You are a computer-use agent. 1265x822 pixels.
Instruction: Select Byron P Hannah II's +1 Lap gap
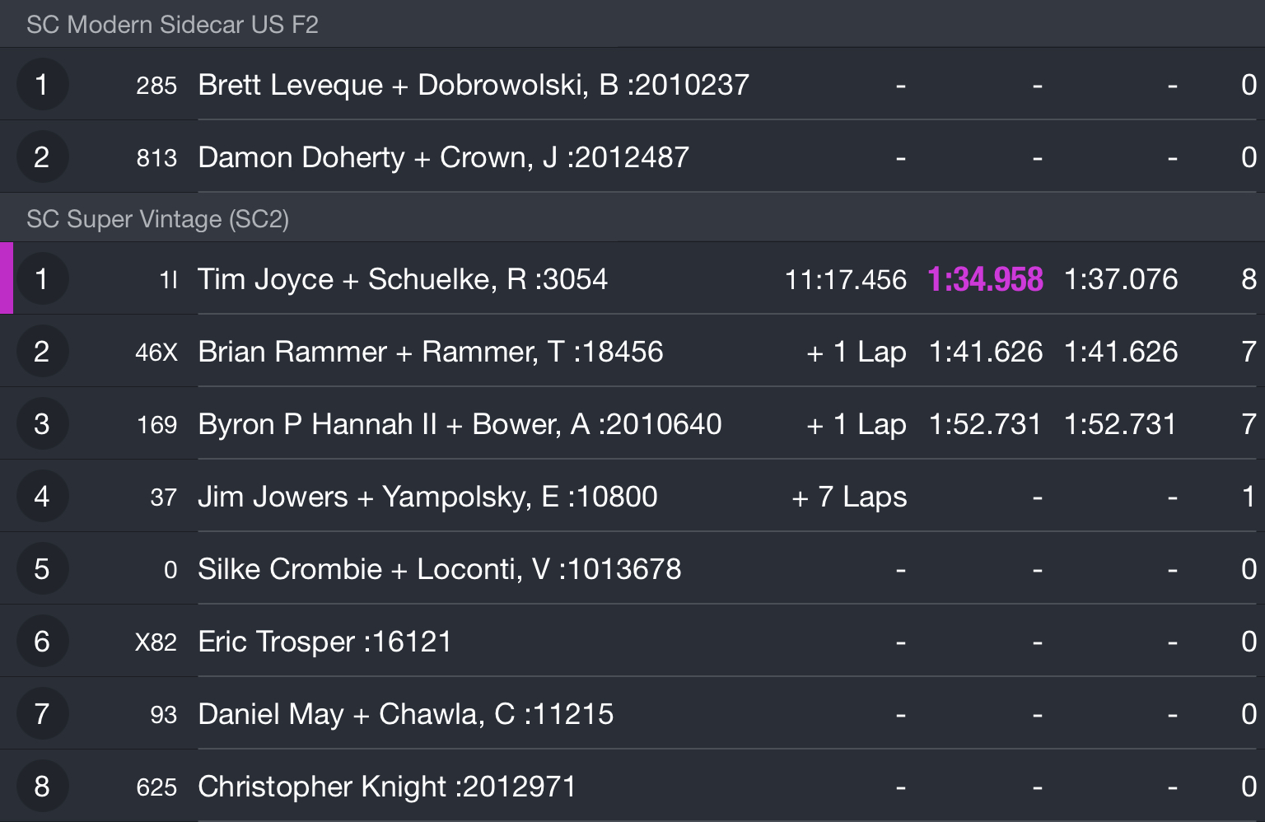tap(857, 425)
